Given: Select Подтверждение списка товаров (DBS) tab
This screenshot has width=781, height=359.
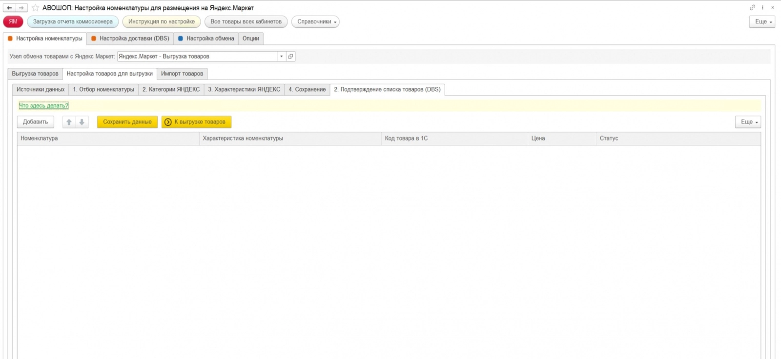Looking at the screenshot, I should (387, 89).
